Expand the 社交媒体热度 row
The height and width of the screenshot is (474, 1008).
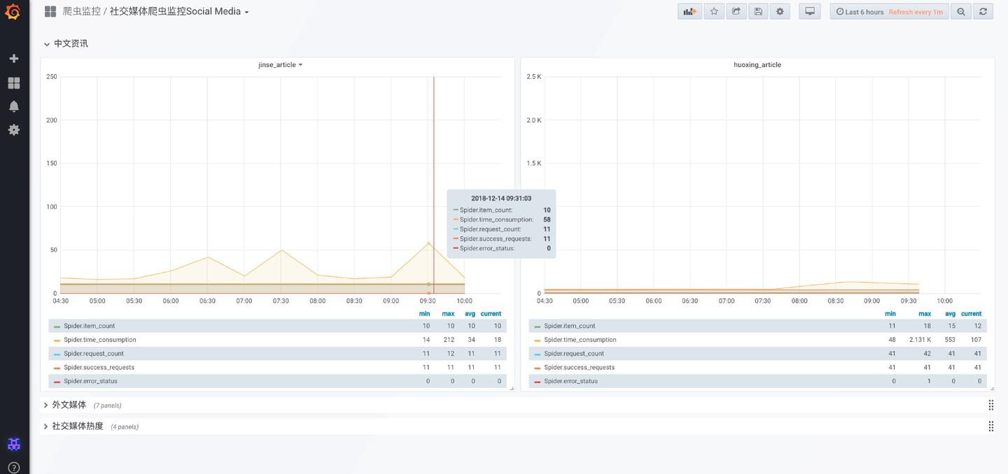pyautogui.click(x=73, y=426)
